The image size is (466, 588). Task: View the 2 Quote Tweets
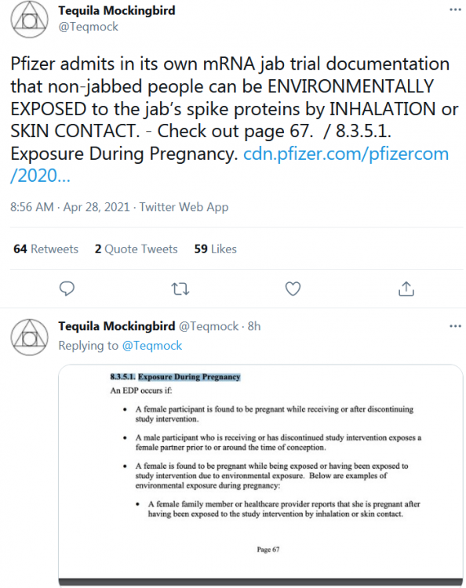click(x=137, y=249)
